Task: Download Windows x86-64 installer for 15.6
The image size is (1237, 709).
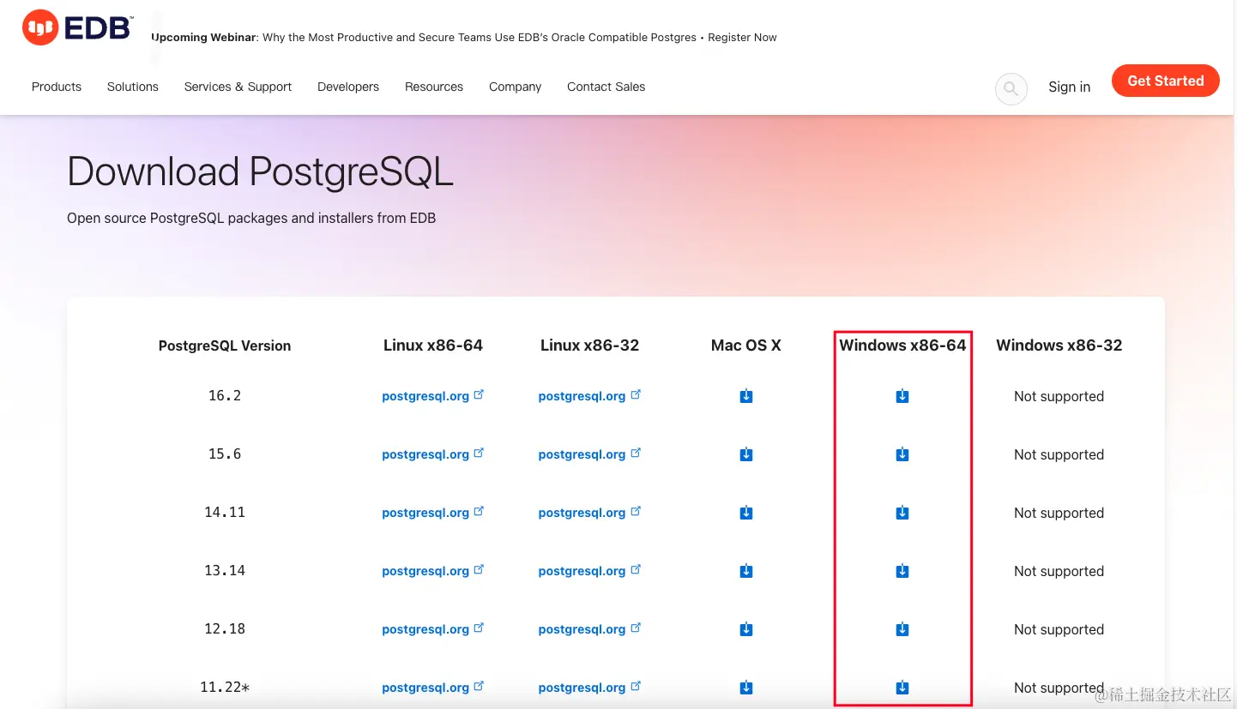Action: point(902,454)
